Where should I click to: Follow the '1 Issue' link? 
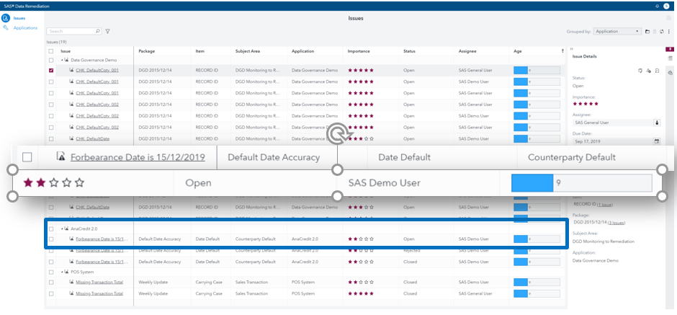click(x=604, y=205)
